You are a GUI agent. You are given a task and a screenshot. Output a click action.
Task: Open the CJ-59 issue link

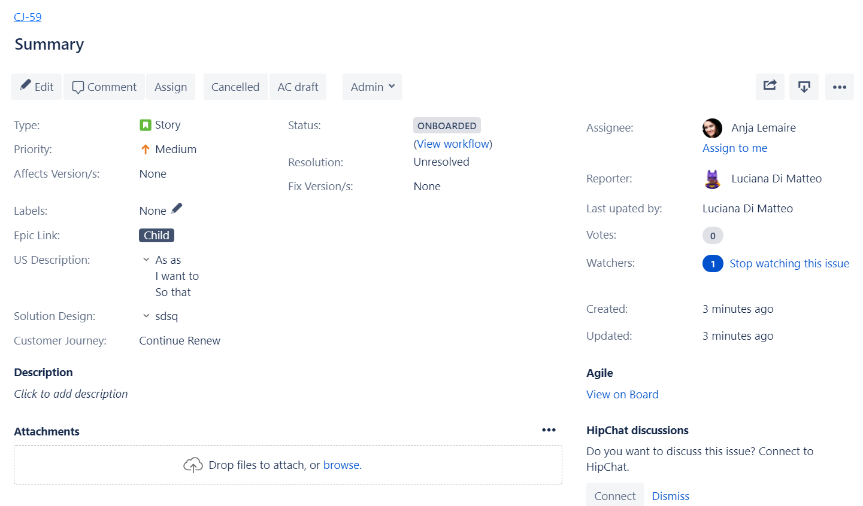tap(28, 17)
